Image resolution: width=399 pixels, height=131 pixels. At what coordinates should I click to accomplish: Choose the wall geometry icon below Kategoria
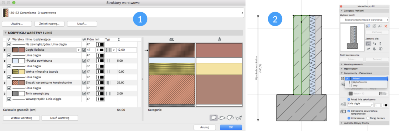[213, 117]
